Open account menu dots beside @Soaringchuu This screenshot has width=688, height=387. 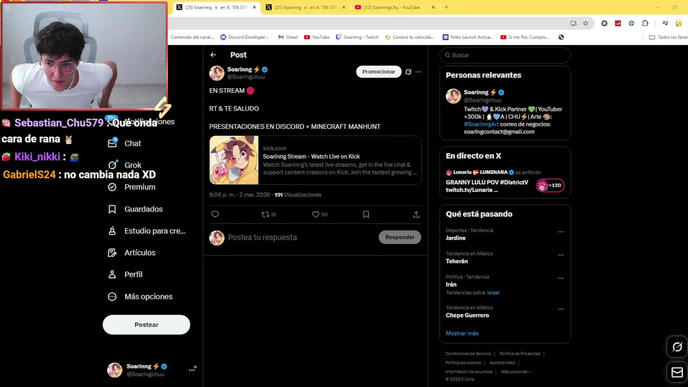(192, 370)
